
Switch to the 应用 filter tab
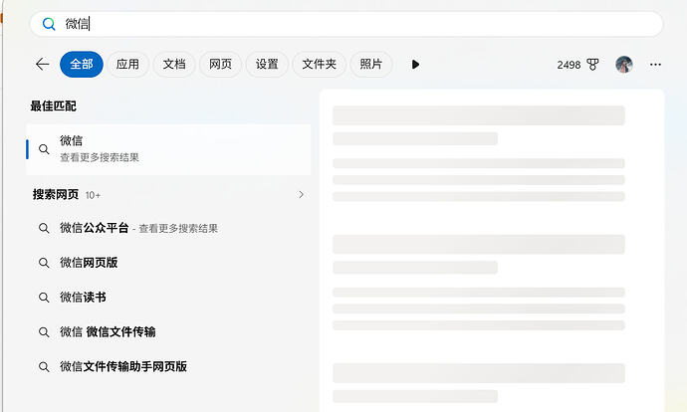tap(127, 65)
